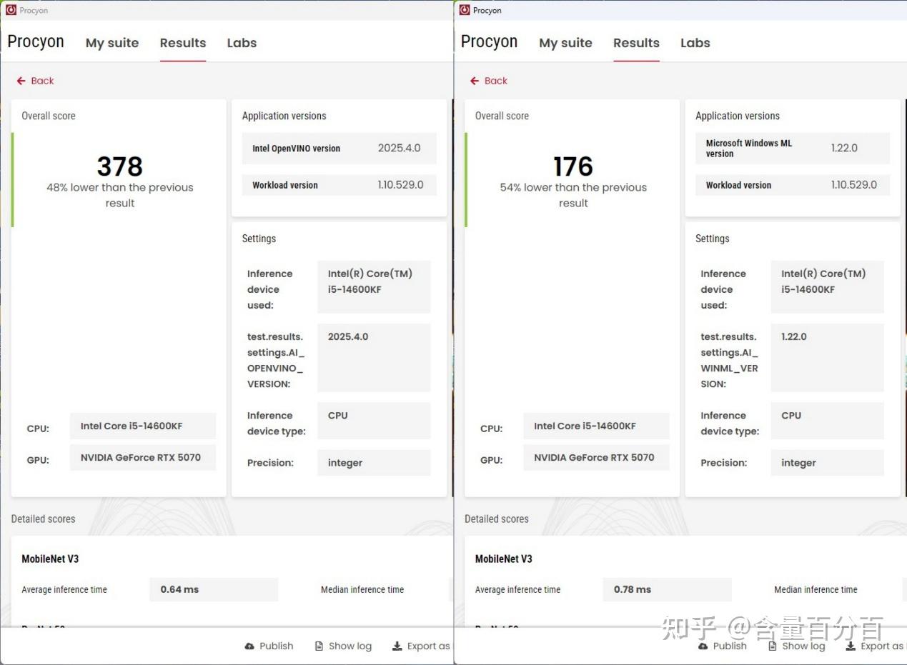
Task: Click average inference time 0.78 ms
Action: (667, 589)
